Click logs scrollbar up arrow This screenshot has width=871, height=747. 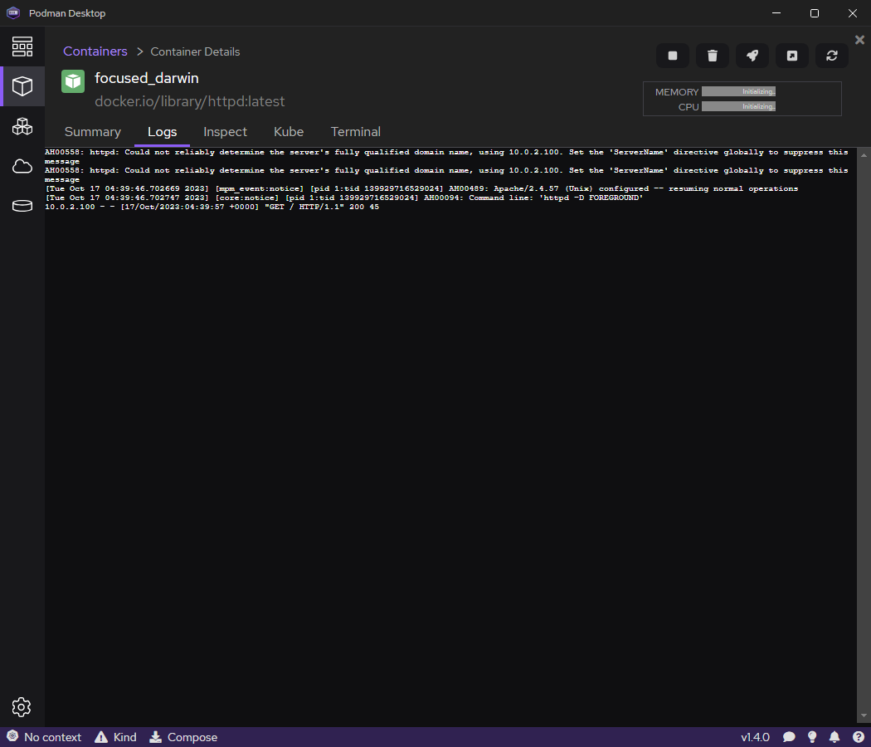pyautogui.click(x=864, y=157)
